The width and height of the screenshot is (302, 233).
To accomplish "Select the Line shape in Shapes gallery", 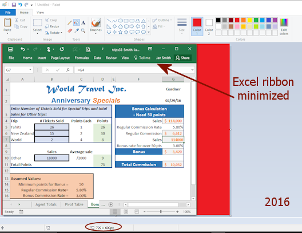I will [x=109, y=21].
